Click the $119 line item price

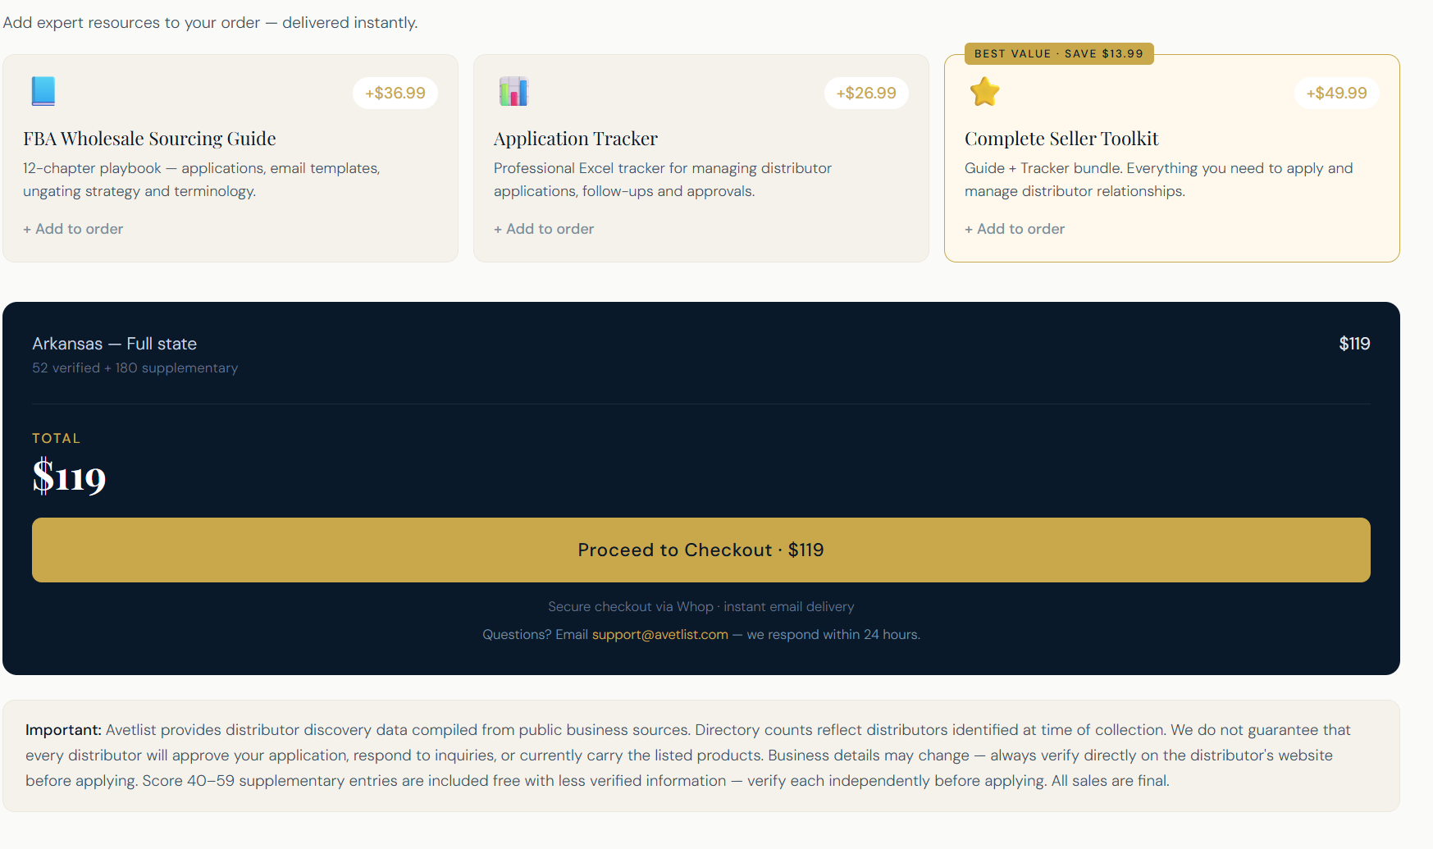(1354, 344)
